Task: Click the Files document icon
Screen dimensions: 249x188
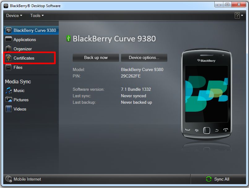Action: coord(8,67)
